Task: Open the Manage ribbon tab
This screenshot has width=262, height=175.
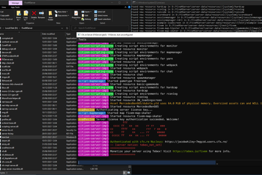Action: [x=15, y=3]
